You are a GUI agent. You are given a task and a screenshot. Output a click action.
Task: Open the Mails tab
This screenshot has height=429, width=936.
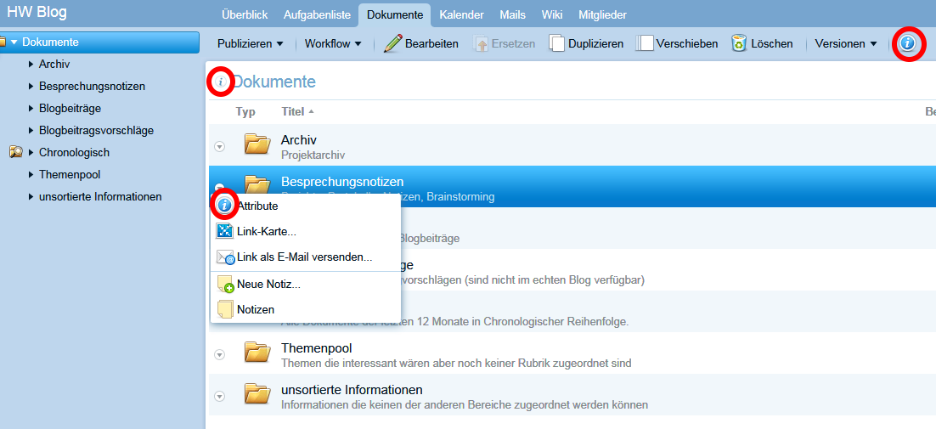coord(513,15)
